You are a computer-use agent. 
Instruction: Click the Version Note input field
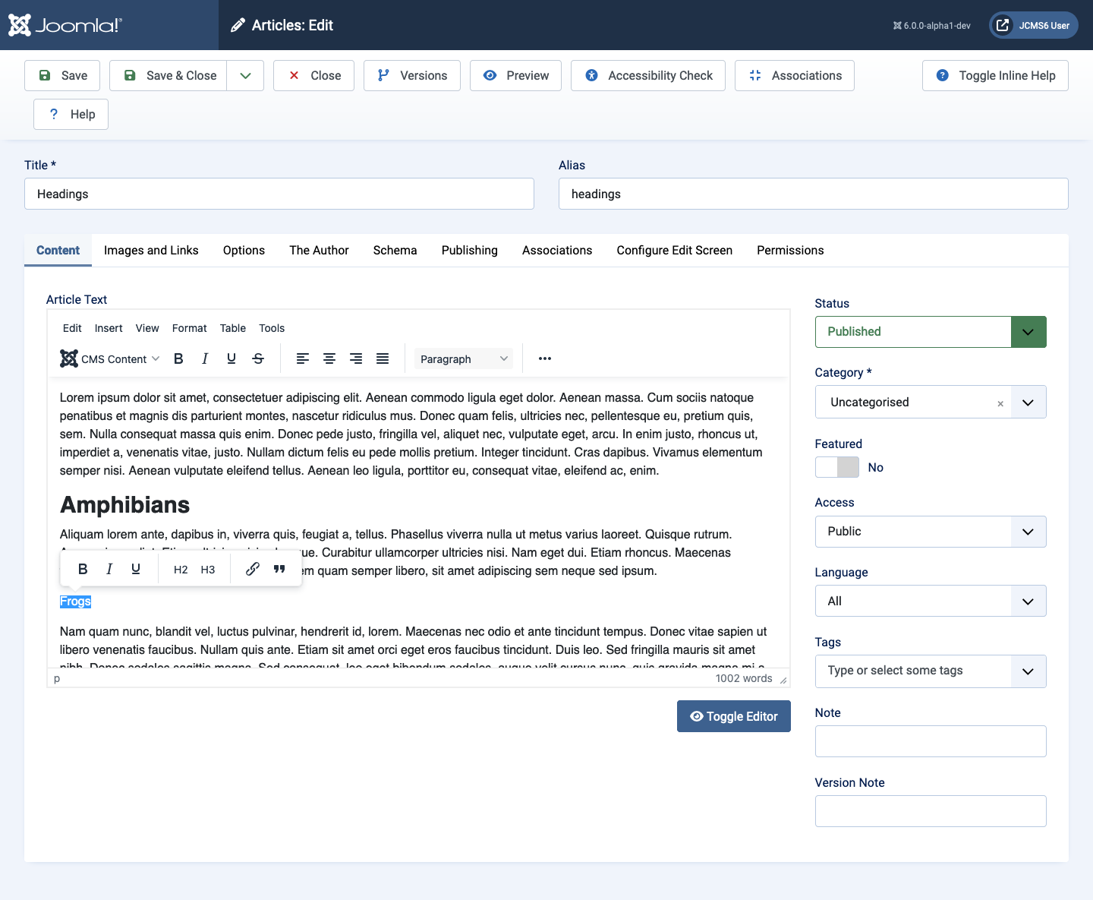pyautogui.click(x=930, y=811)
